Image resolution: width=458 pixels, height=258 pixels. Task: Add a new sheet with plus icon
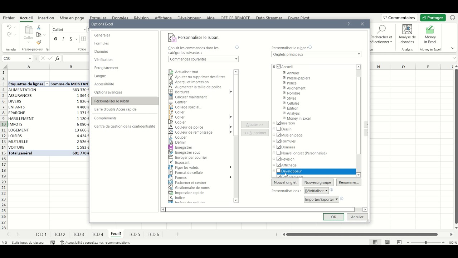pos(177,234)
